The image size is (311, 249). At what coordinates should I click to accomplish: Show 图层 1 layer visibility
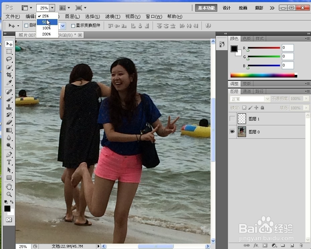click(x=232, y=119)
